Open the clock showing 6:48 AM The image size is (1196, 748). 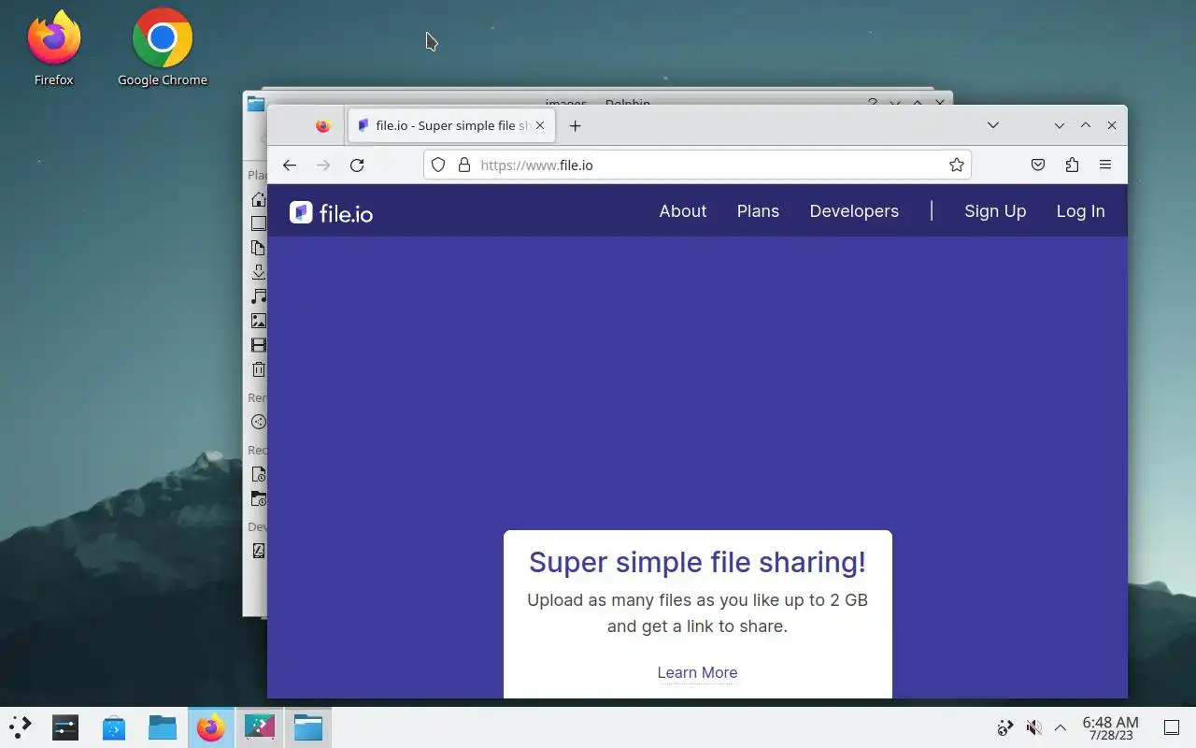click(x=1110, y=727)
